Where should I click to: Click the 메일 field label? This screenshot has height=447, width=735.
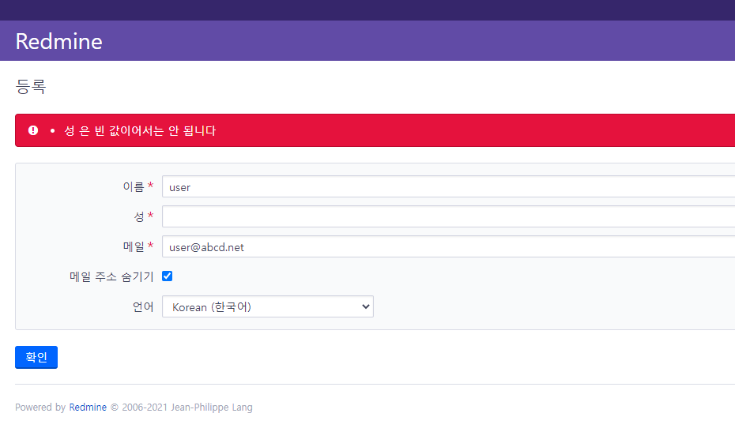pos(134,246)
